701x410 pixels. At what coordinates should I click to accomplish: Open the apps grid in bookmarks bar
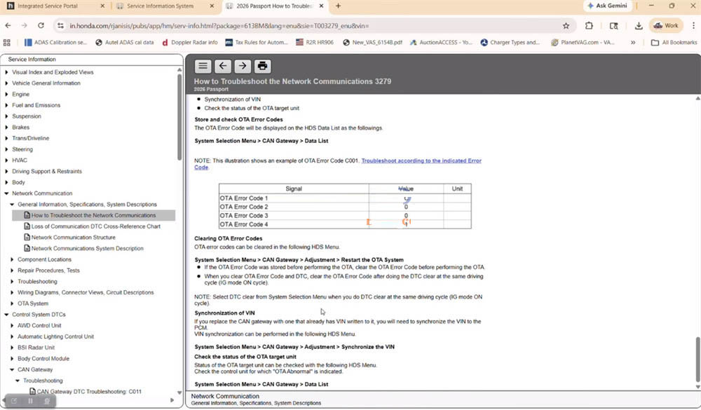(x=7, y=43)
